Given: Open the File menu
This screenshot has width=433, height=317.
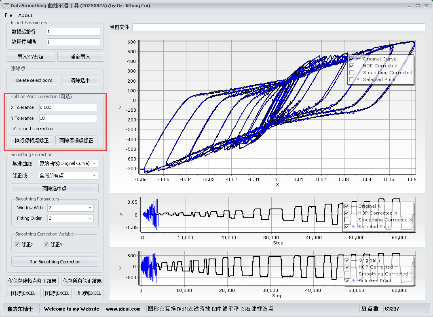Looking at the screenshot, I should (8, 15).
